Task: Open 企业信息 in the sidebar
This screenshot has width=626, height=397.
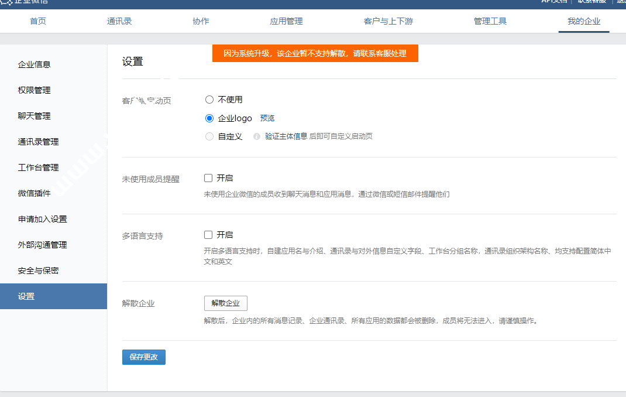Action: (x=35, y=64)
